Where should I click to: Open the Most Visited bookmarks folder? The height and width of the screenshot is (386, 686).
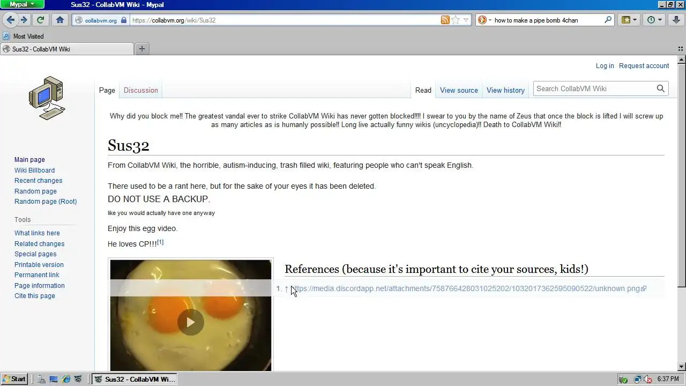point(23,36)
